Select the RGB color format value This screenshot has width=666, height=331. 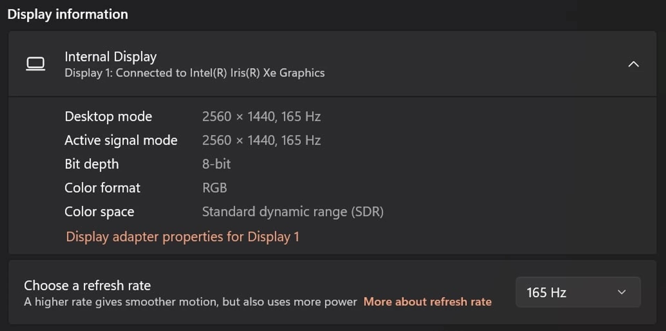(x=214, y=188)
